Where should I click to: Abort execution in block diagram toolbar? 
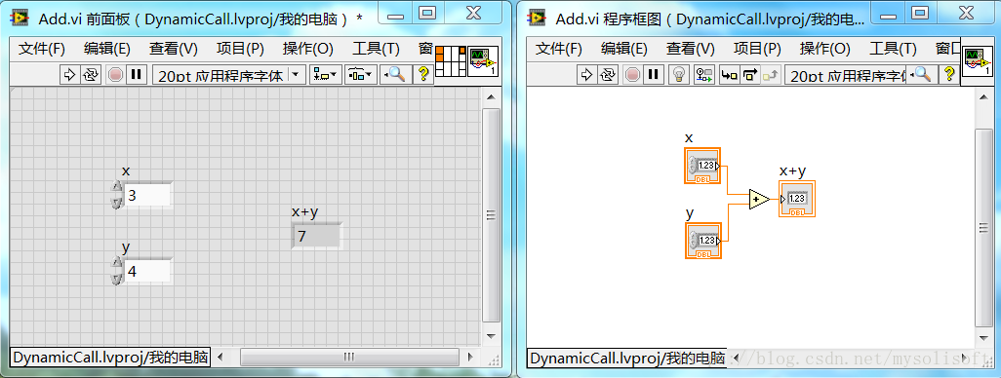coord(632,75)
